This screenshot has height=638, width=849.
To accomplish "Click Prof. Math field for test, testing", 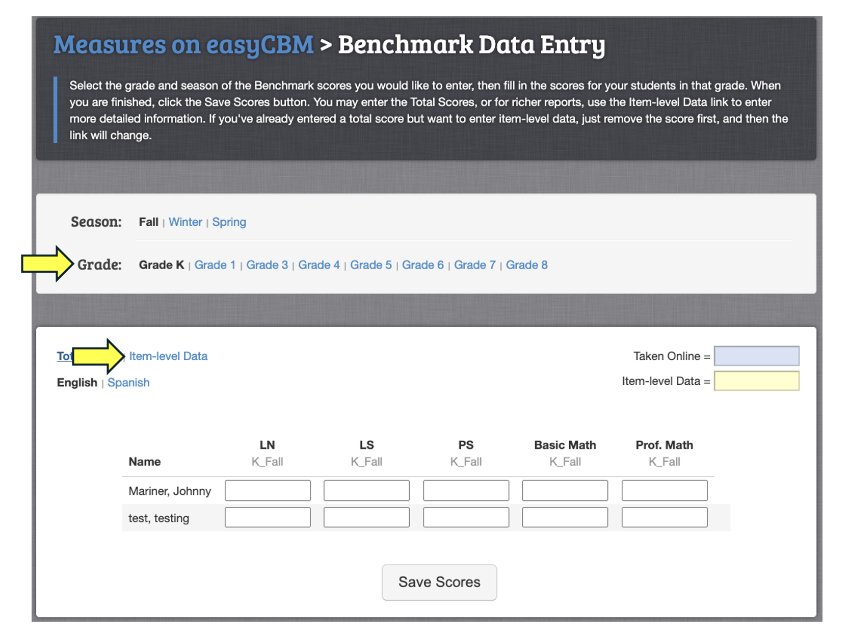I will coord(665,517).
